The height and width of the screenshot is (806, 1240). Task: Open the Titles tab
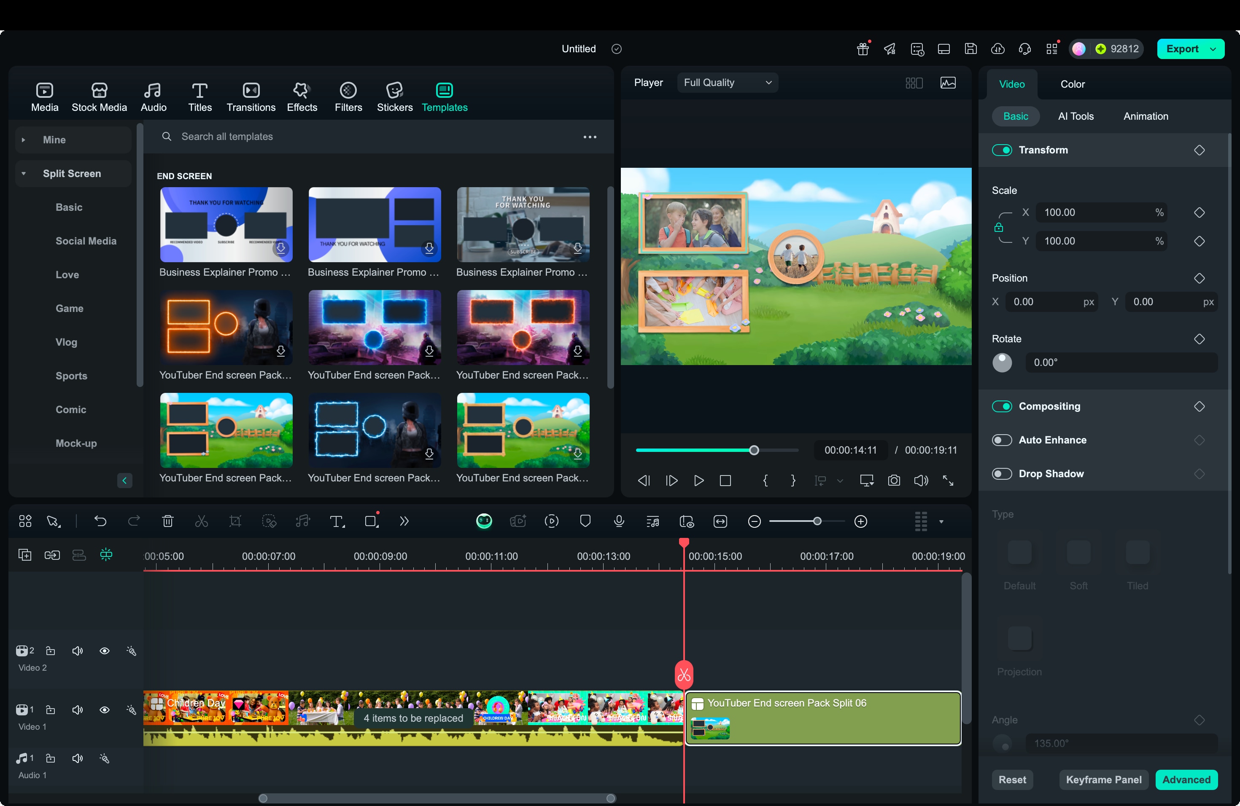coord(199,97)
